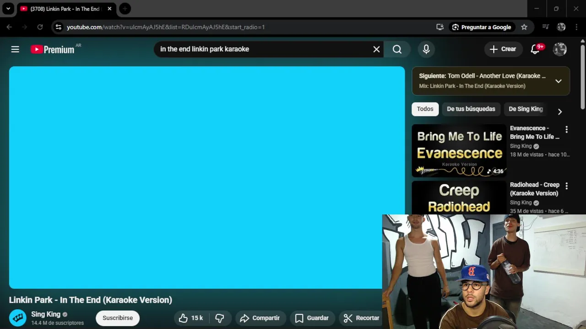Close the Linkin Park browser tab
Image resolution: width=586 pixels, height=329 pixels.
click(109, 9)
